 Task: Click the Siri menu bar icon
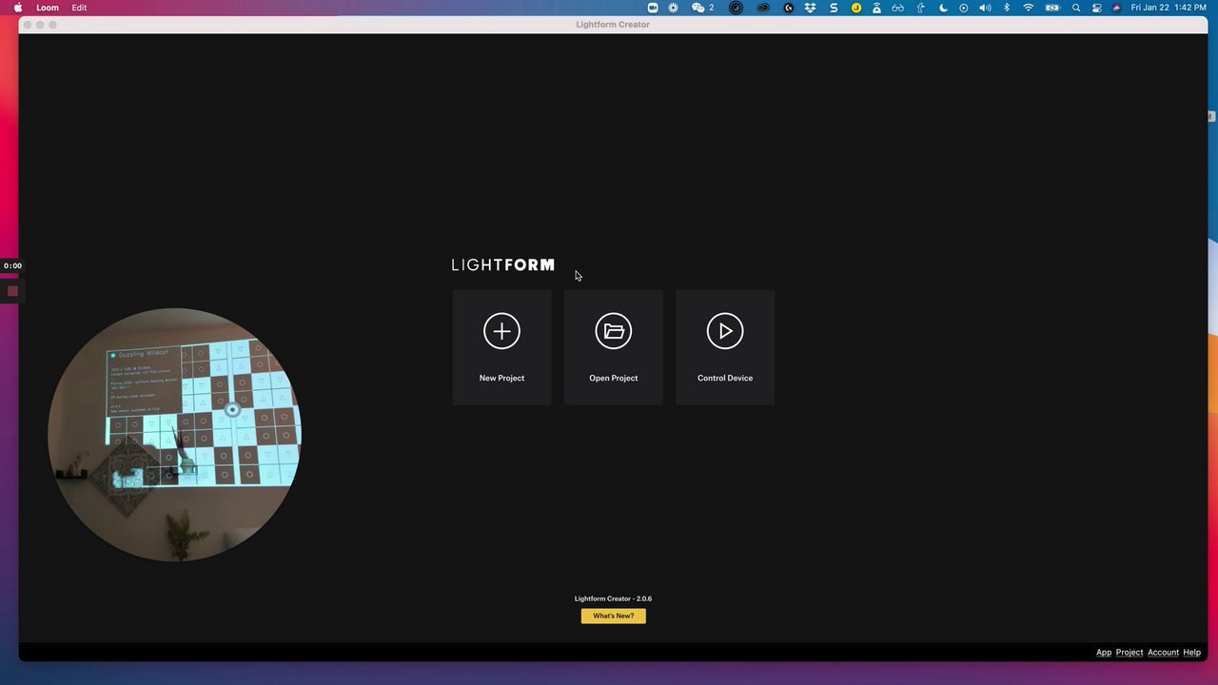(x=1117, y=8)
